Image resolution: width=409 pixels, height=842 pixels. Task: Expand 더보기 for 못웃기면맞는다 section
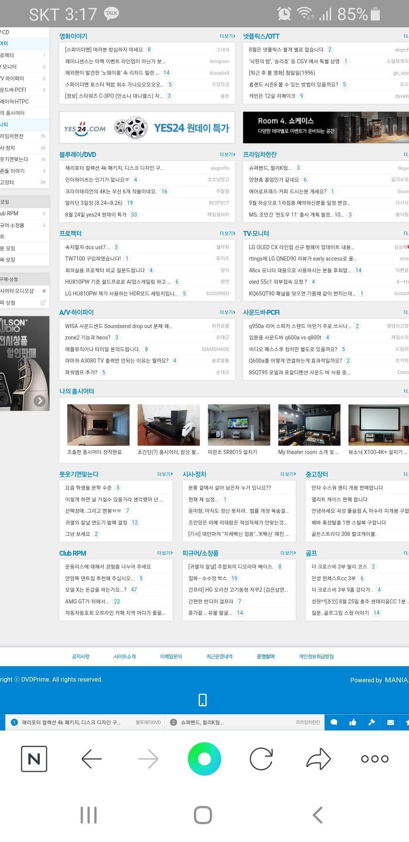(x=165, y=474)
